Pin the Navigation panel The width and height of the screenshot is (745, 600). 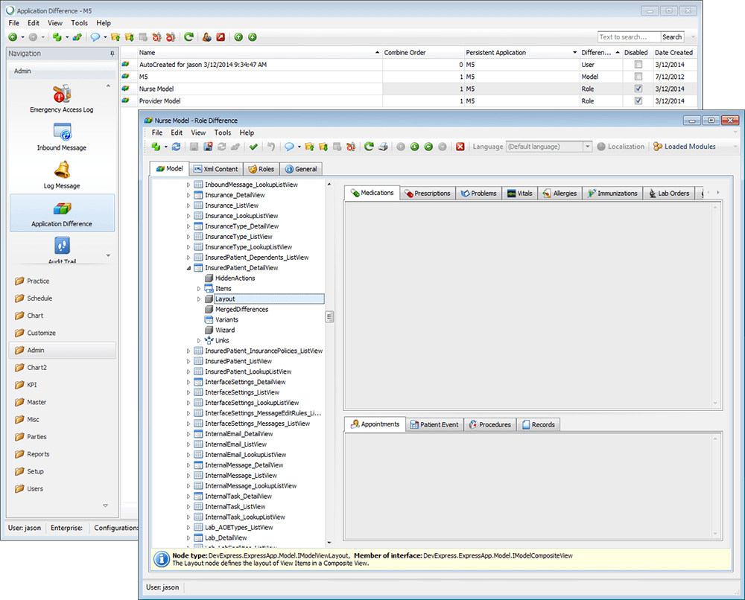[x=112, y=54]
